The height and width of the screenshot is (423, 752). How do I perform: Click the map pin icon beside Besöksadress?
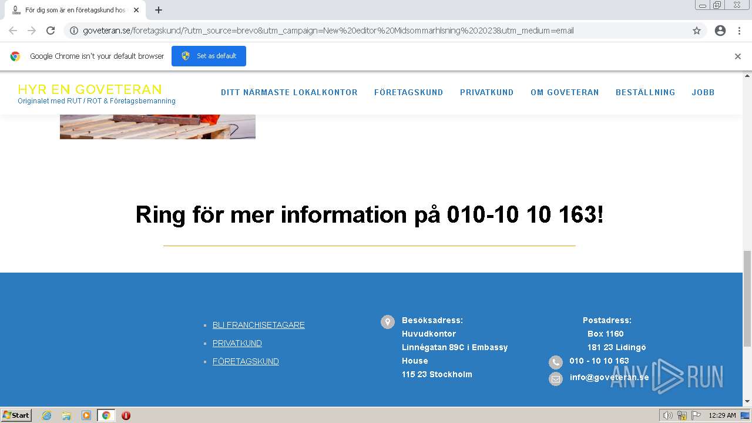coord(388,322)
